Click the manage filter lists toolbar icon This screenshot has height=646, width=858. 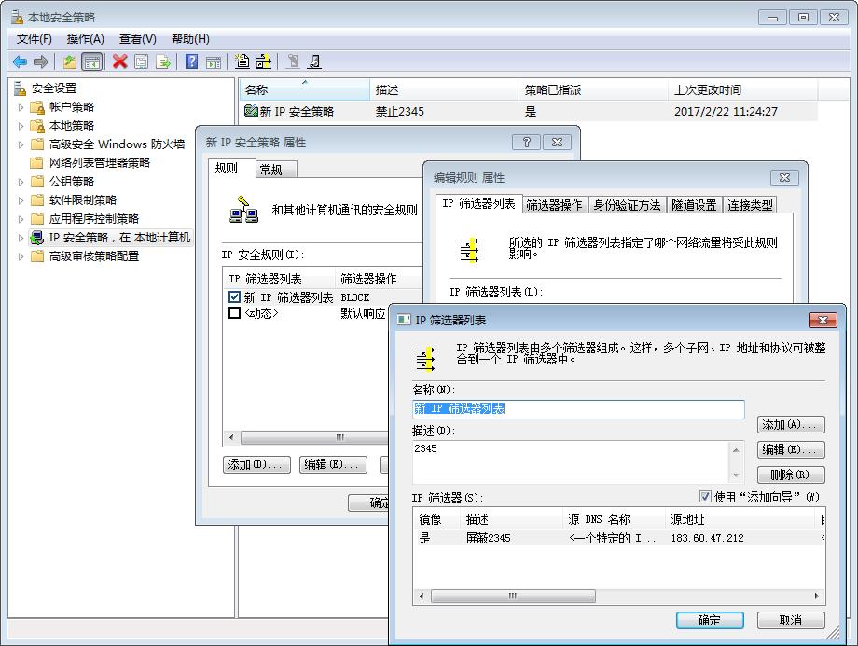click(x=264, y=62)
